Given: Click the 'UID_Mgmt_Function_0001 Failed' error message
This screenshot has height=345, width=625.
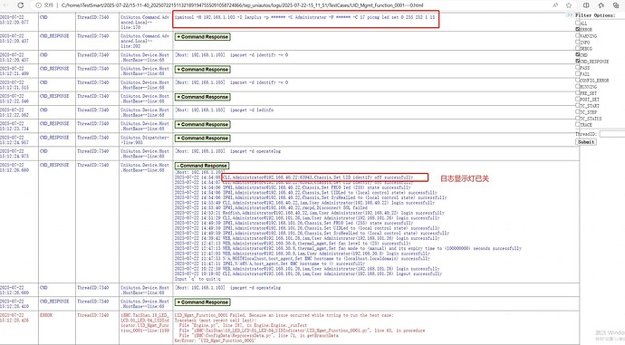Looking at the screenshot, I should coord(284,315).
